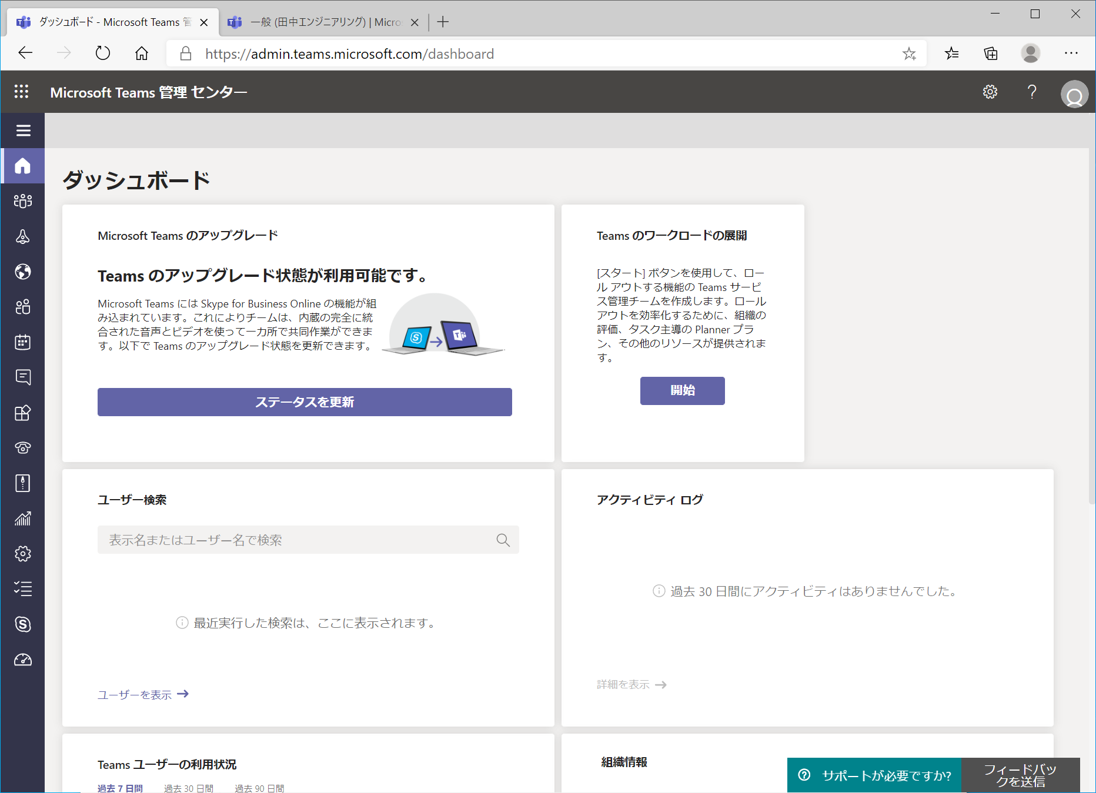Open the settings gear in the header
1096x793 pixels.
click(990, 92)
